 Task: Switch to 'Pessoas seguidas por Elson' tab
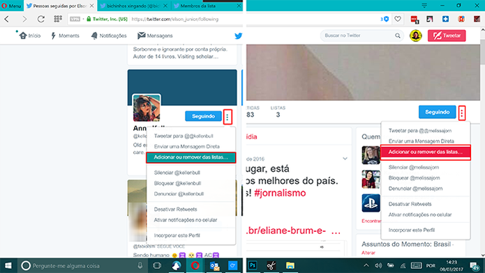tap(60, 6)
